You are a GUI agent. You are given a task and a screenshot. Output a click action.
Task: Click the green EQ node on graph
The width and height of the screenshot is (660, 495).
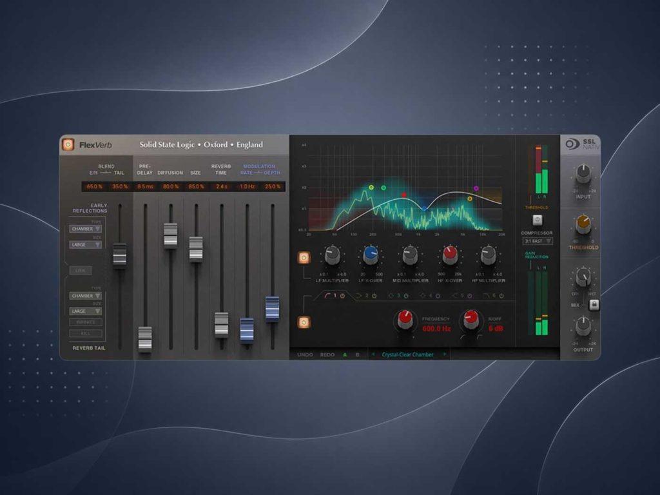(383, 188)
